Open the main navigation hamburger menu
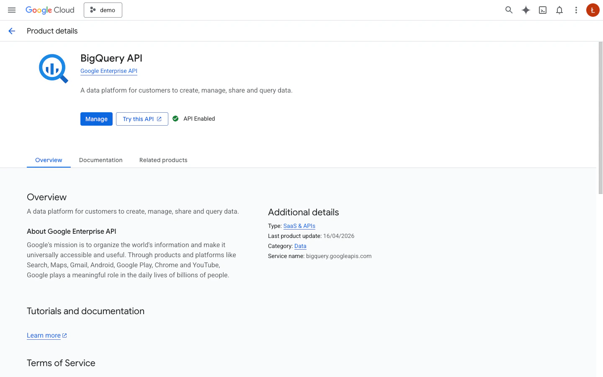Viewport: 603px width, 377px height. 12,10
